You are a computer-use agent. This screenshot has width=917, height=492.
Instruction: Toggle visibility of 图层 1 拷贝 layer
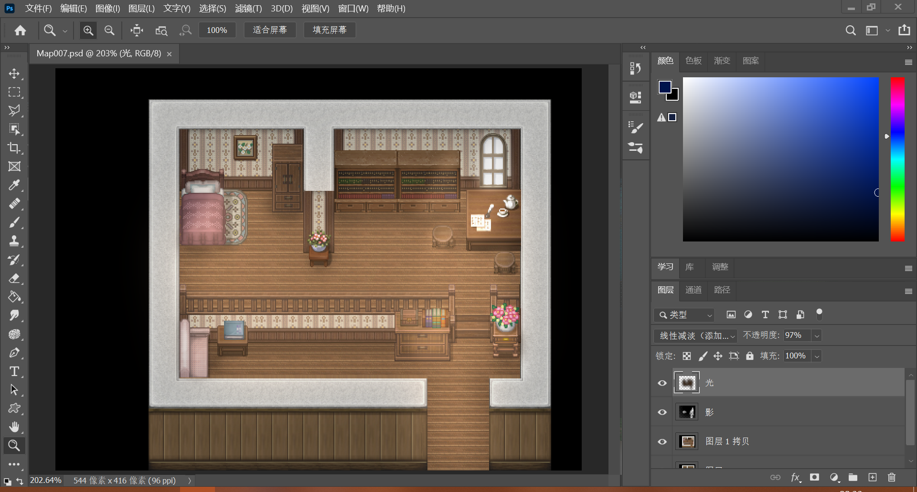click(662, 441)
